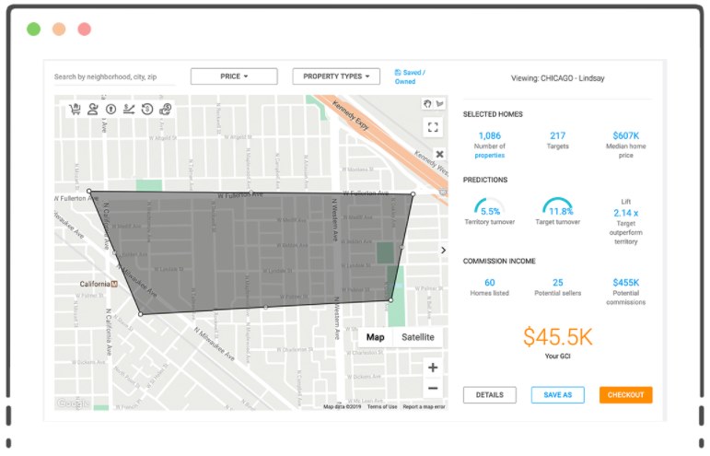Viewport: 710px width, 456px height.
Task: Click the green window control dot
Action: pyautogui.click(x=33, y=29)
